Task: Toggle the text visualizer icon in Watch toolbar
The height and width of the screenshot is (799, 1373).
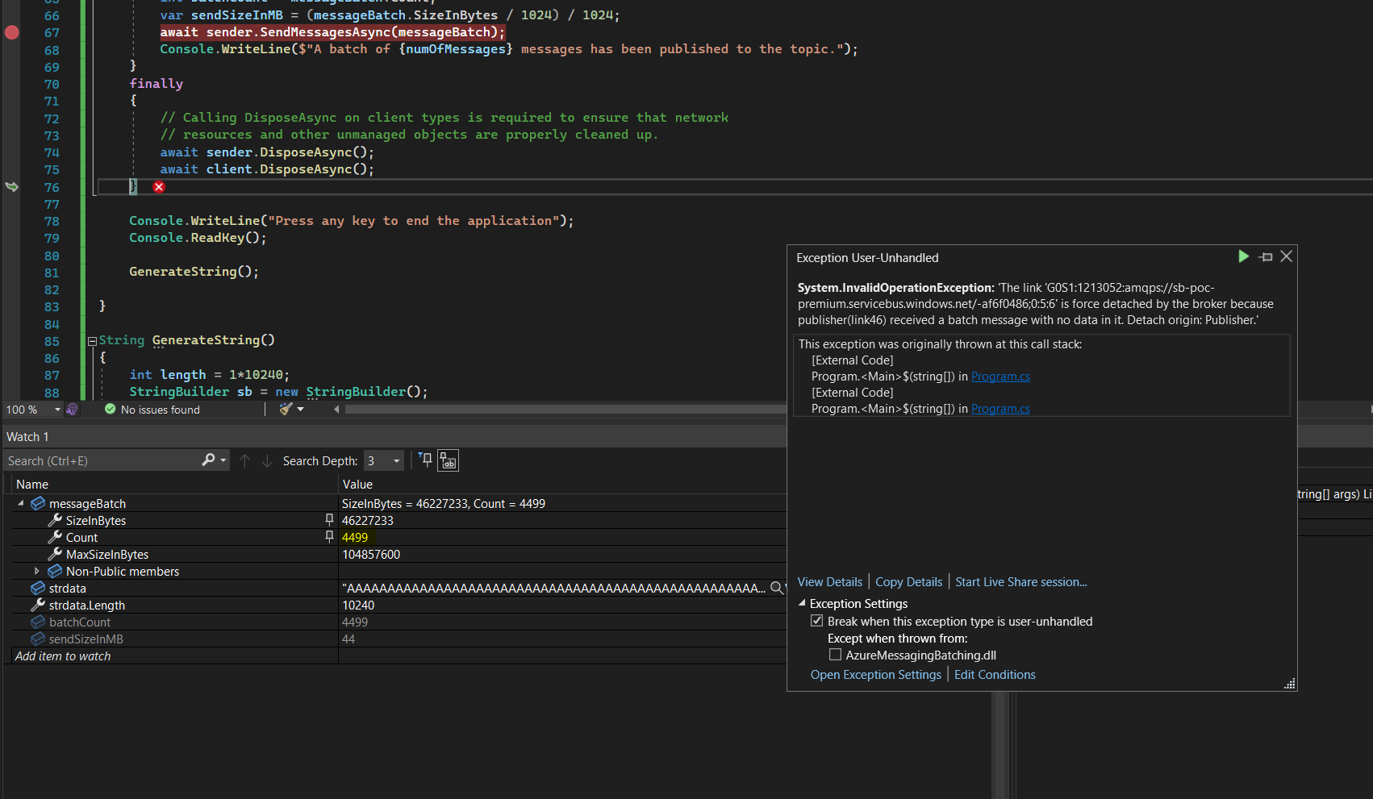Action: point(448,460)
